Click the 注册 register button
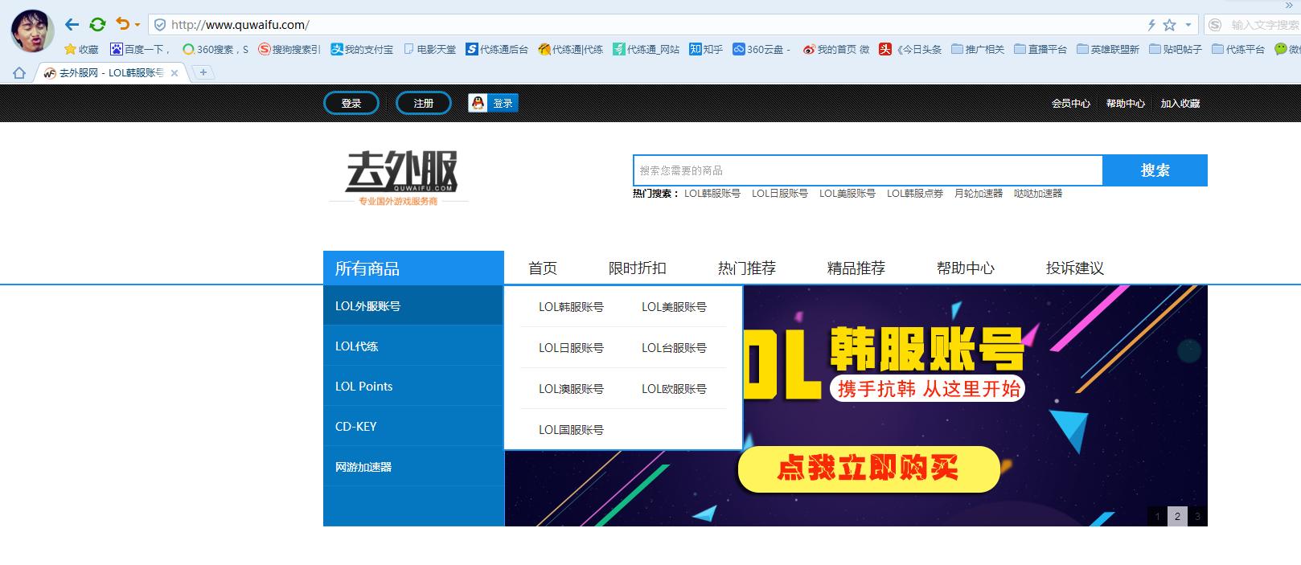The image size is (1301, 565). (424, 103)
